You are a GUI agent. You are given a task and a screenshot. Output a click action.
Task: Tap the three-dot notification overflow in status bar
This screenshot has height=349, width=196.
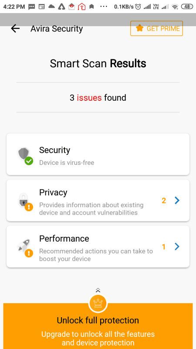(x=104, y=7)
